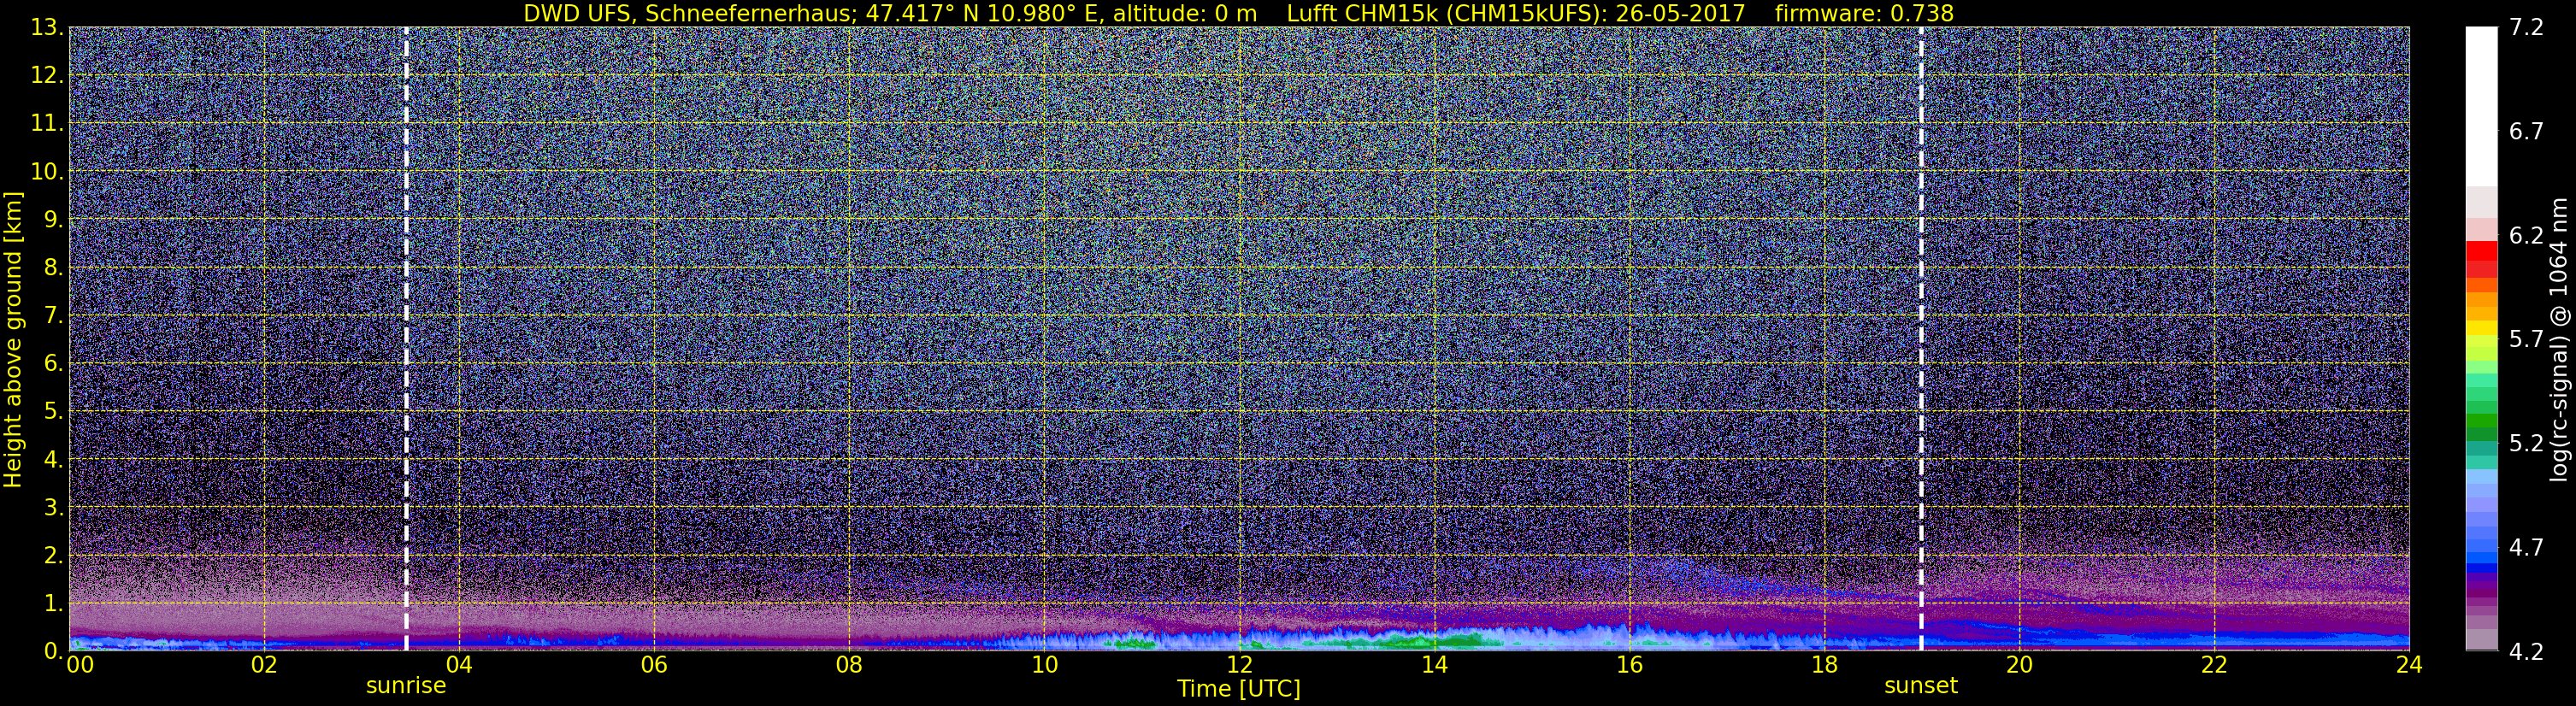The height and width of the screenshot is (706, 2576).
Task: Click the colorbar value label '4.2'
Action: (x=2526, y=652)
